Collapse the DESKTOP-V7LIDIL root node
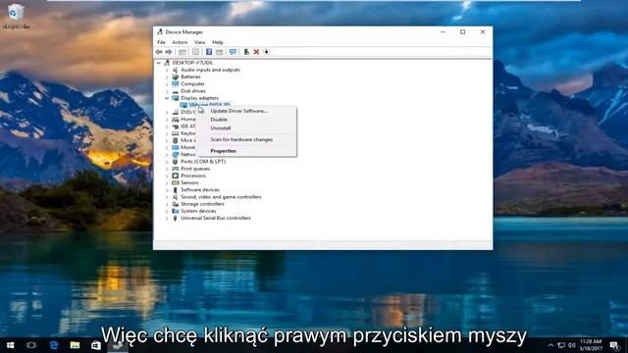 (x=159, y=63)
